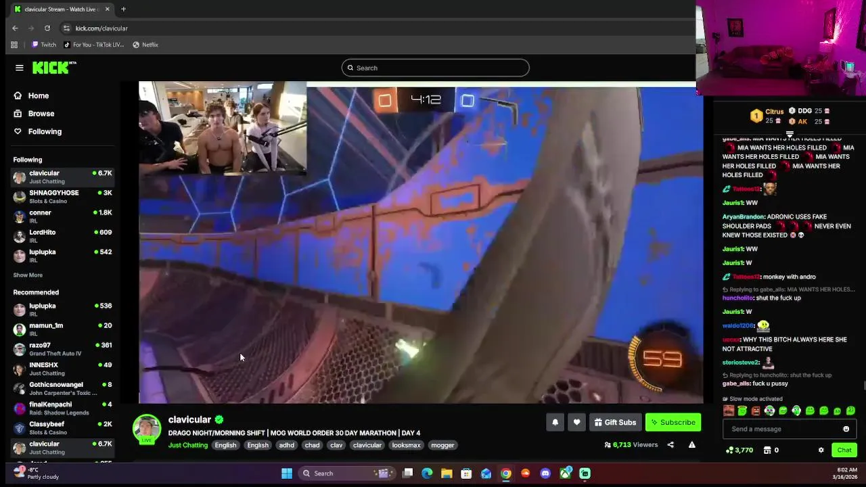866x487 pixels.
Task: Open the Kick hamburger sidebar menu
Action: [20, 68]
